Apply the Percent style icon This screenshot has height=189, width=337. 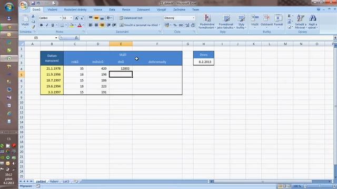tap(175, 25)
